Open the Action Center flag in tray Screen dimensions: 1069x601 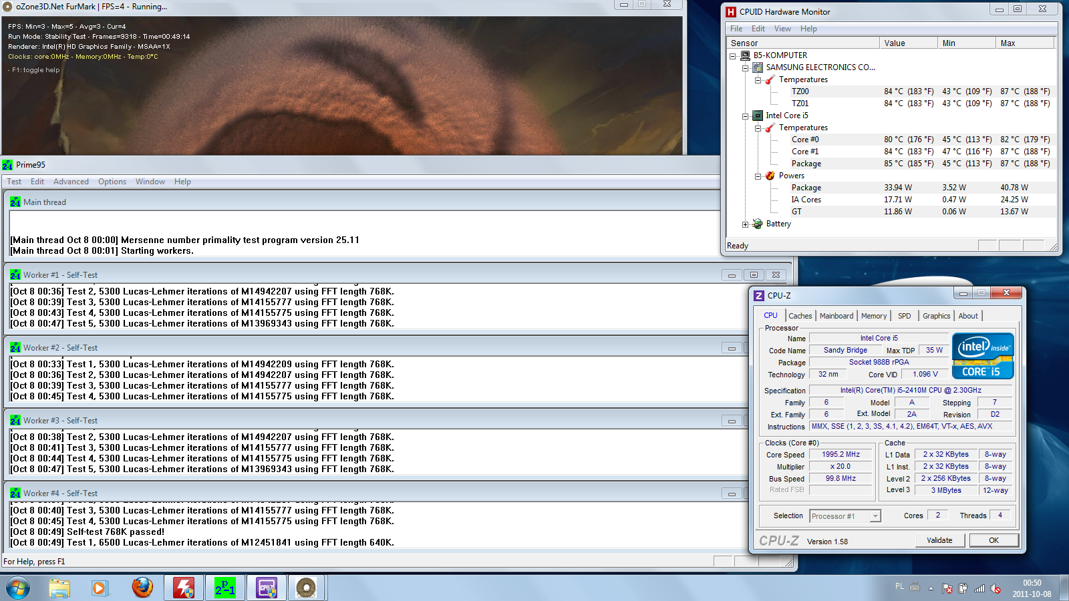click(947, 588)
